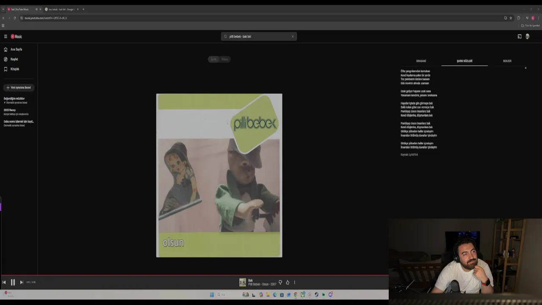Go forward in the browser

9,18
